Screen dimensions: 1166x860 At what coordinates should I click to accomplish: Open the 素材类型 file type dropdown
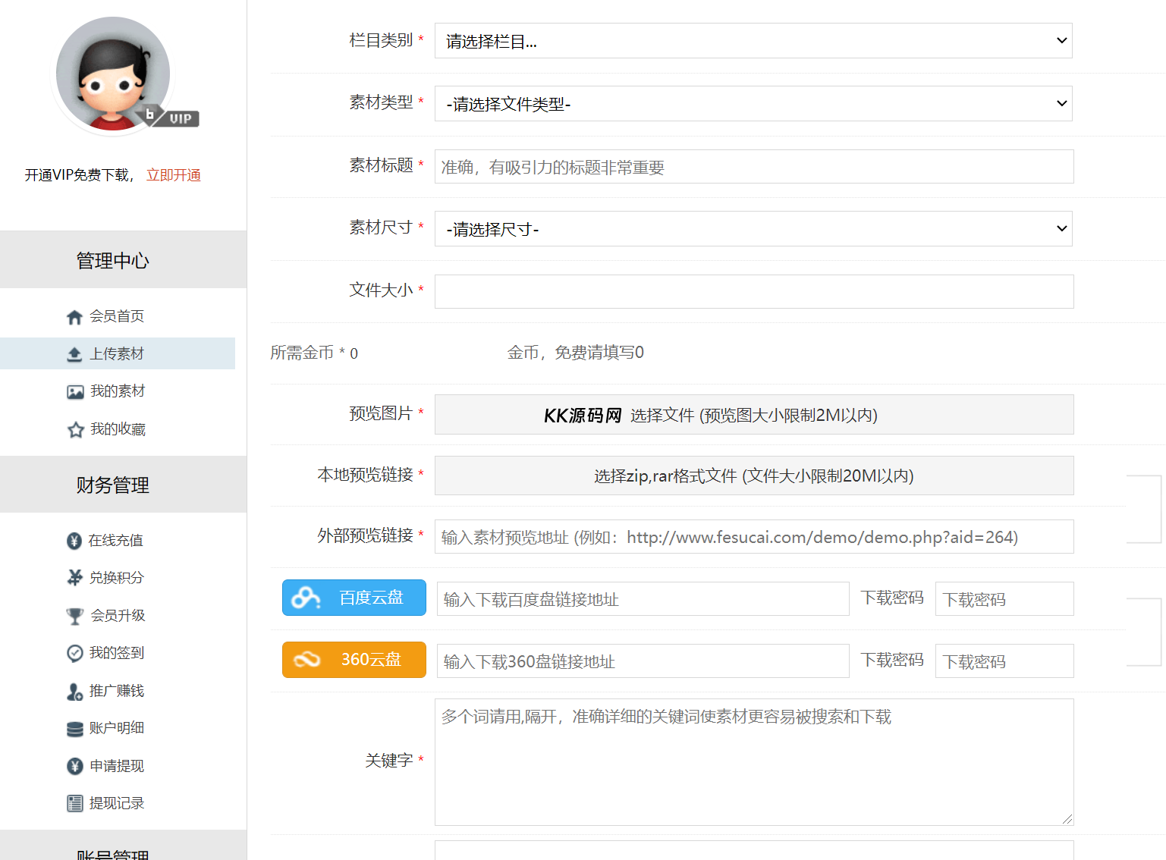(x=753, y=104)
